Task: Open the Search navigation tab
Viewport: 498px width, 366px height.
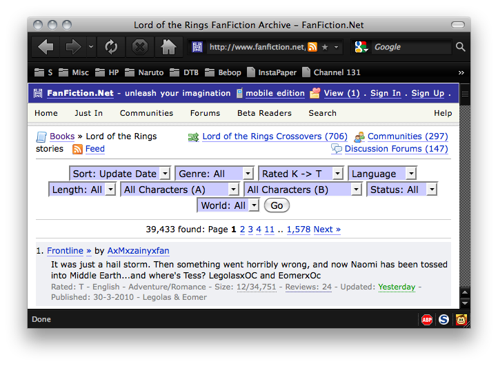Action: [322, 113]
